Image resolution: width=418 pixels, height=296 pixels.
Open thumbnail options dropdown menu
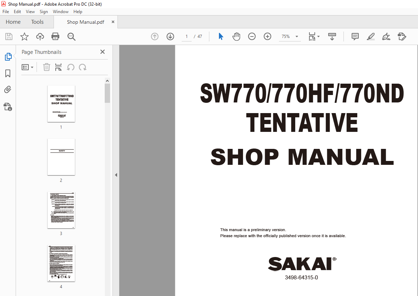coord(27,67)
